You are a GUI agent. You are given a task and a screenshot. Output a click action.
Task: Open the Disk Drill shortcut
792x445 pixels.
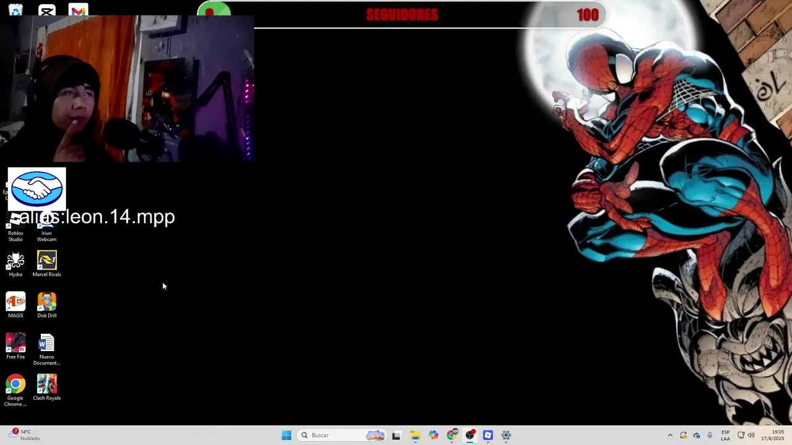coord(46,305)
